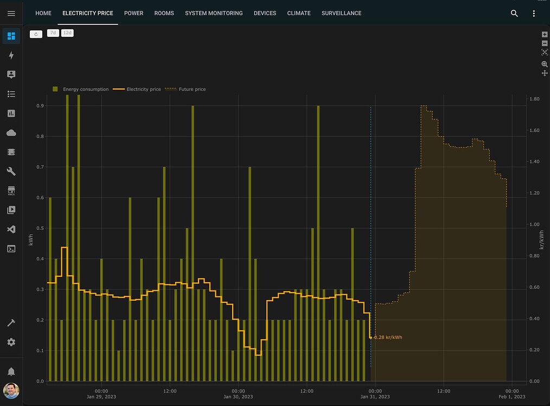The image size is (550, 406).
Task: Open the Studio Code Server sidebar icon
Action: point(11,229)
